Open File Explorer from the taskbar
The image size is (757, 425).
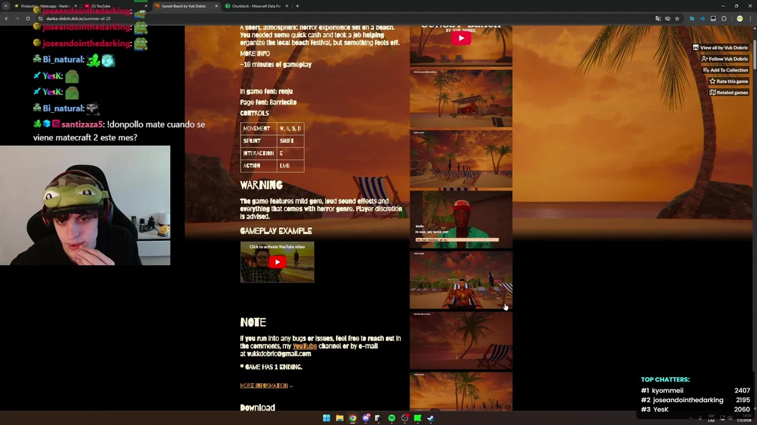(339, 418)
